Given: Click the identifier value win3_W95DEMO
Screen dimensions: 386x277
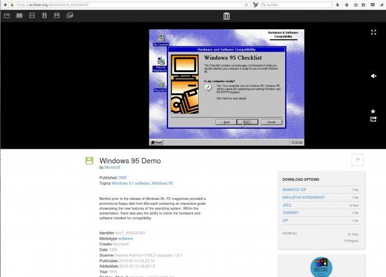Looking at the screenshot, I should click(x=130, y=233).
